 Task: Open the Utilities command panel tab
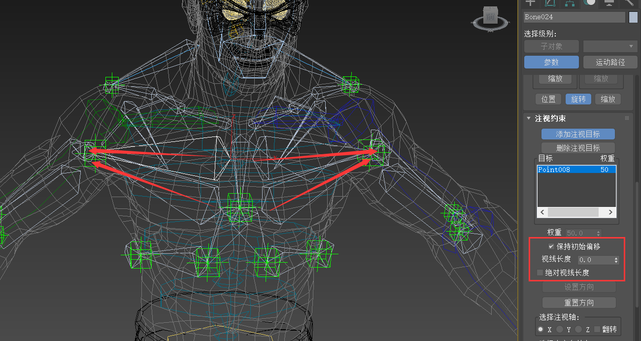(629, 2)
